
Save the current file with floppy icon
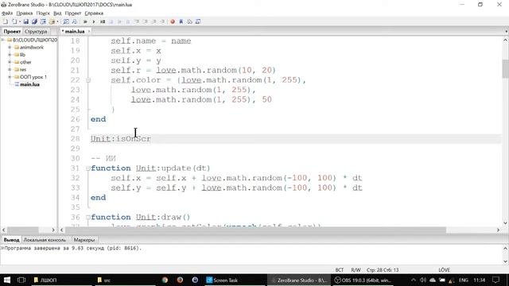(x=25, y=21)
